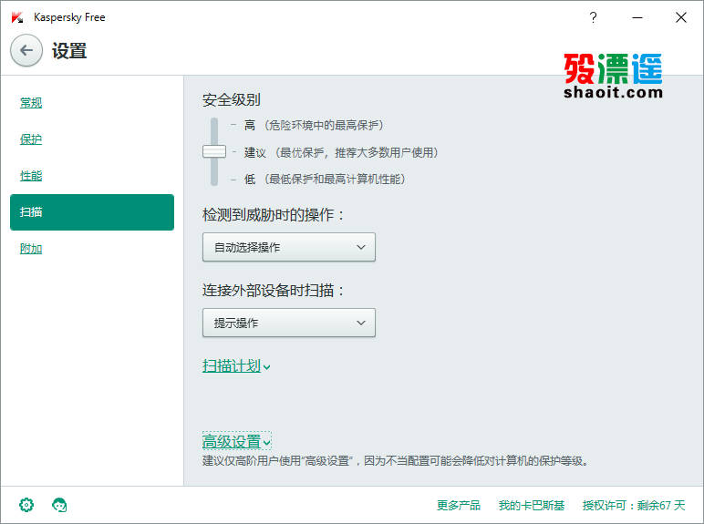Click the 检测到威胁时的操作 label
Viewport: 704px width, 524px height.
[x=273, y=215]
